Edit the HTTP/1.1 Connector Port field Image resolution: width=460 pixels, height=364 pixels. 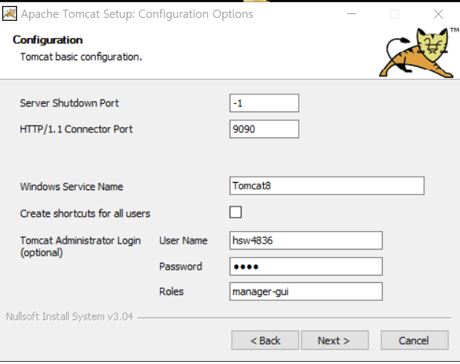pyautogui.click(x=264, y=129)
